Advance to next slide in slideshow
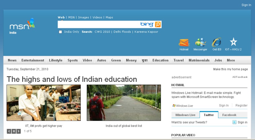Image resolution: width=255 pixels, height=140 pixels. (x=19, y=131)
